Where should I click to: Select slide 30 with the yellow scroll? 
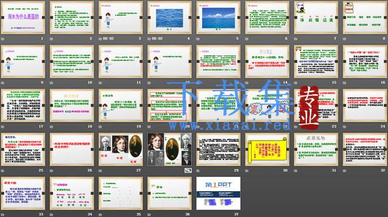tap(267, 149)
